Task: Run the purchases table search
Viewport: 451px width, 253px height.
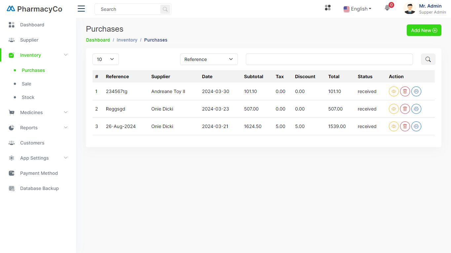Action: (428, 59)
